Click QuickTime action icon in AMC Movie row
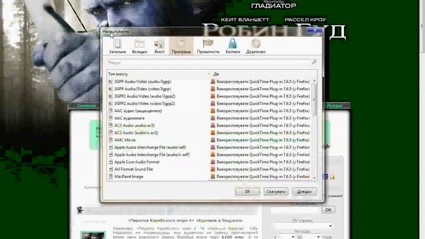This screenshot has height=239, width=425. tap(213, 140)
